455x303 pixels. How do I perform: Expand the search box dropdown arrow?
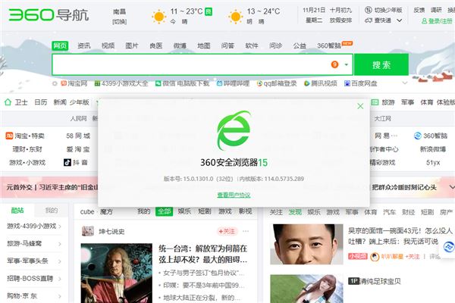pyautogui.click(x=347, y=64)
